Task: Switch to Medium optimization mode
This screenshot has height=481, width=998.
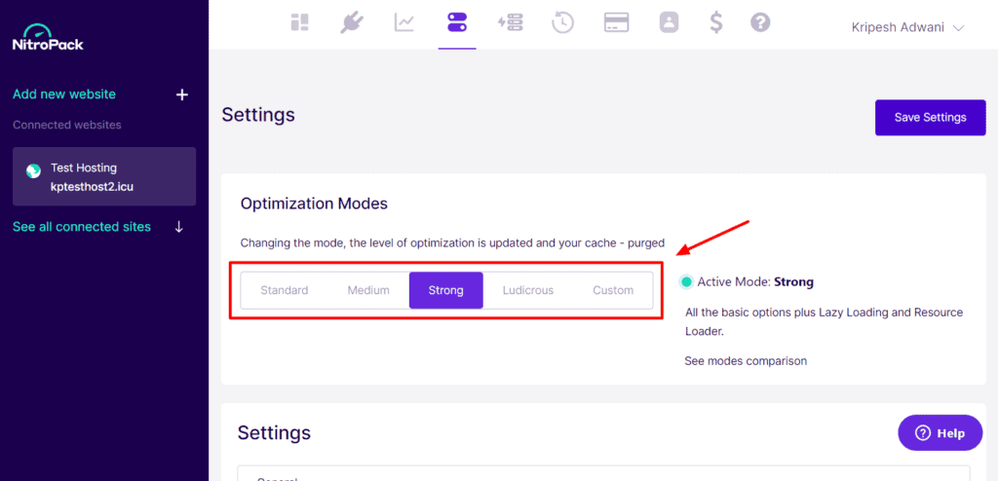Action: [368, 290]
